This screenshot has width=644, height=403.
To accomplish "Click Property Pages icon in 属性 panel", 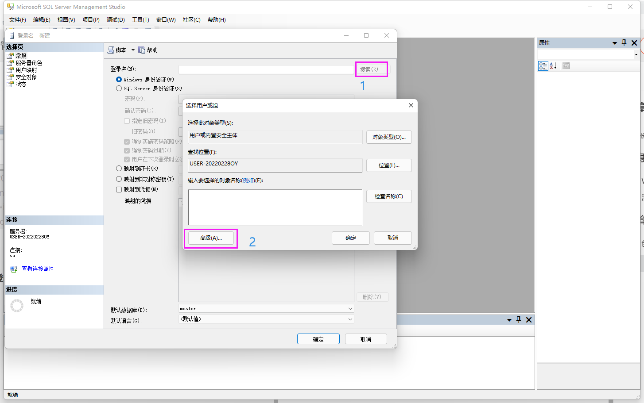I will (566, 66).
